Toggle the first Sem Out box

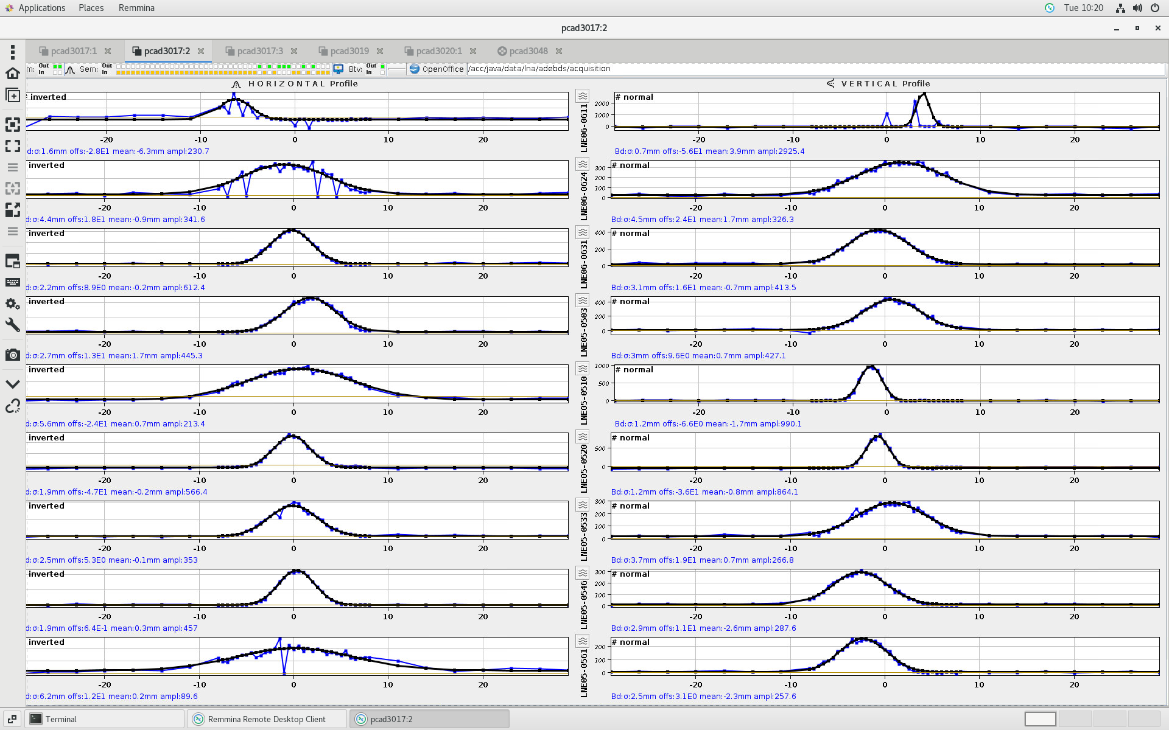[119, 66]
